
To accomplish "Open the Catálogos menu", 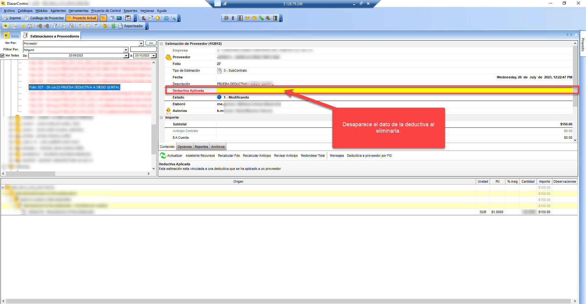I will tap(25, 11).
